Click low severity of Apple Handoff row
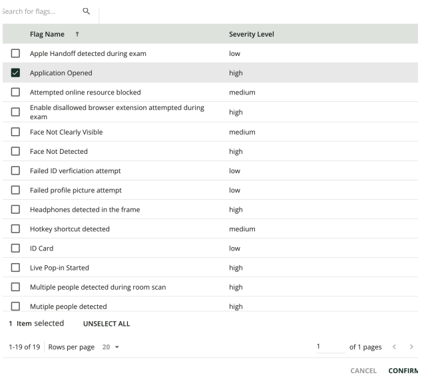 (234, 53)
